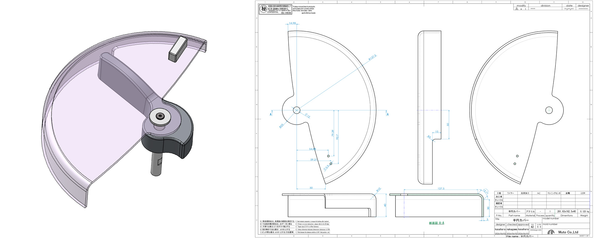This screenshot has width=594, height=239.
Task: Click the 59.21 horizontal dimension
Action: tap(313, 160)
